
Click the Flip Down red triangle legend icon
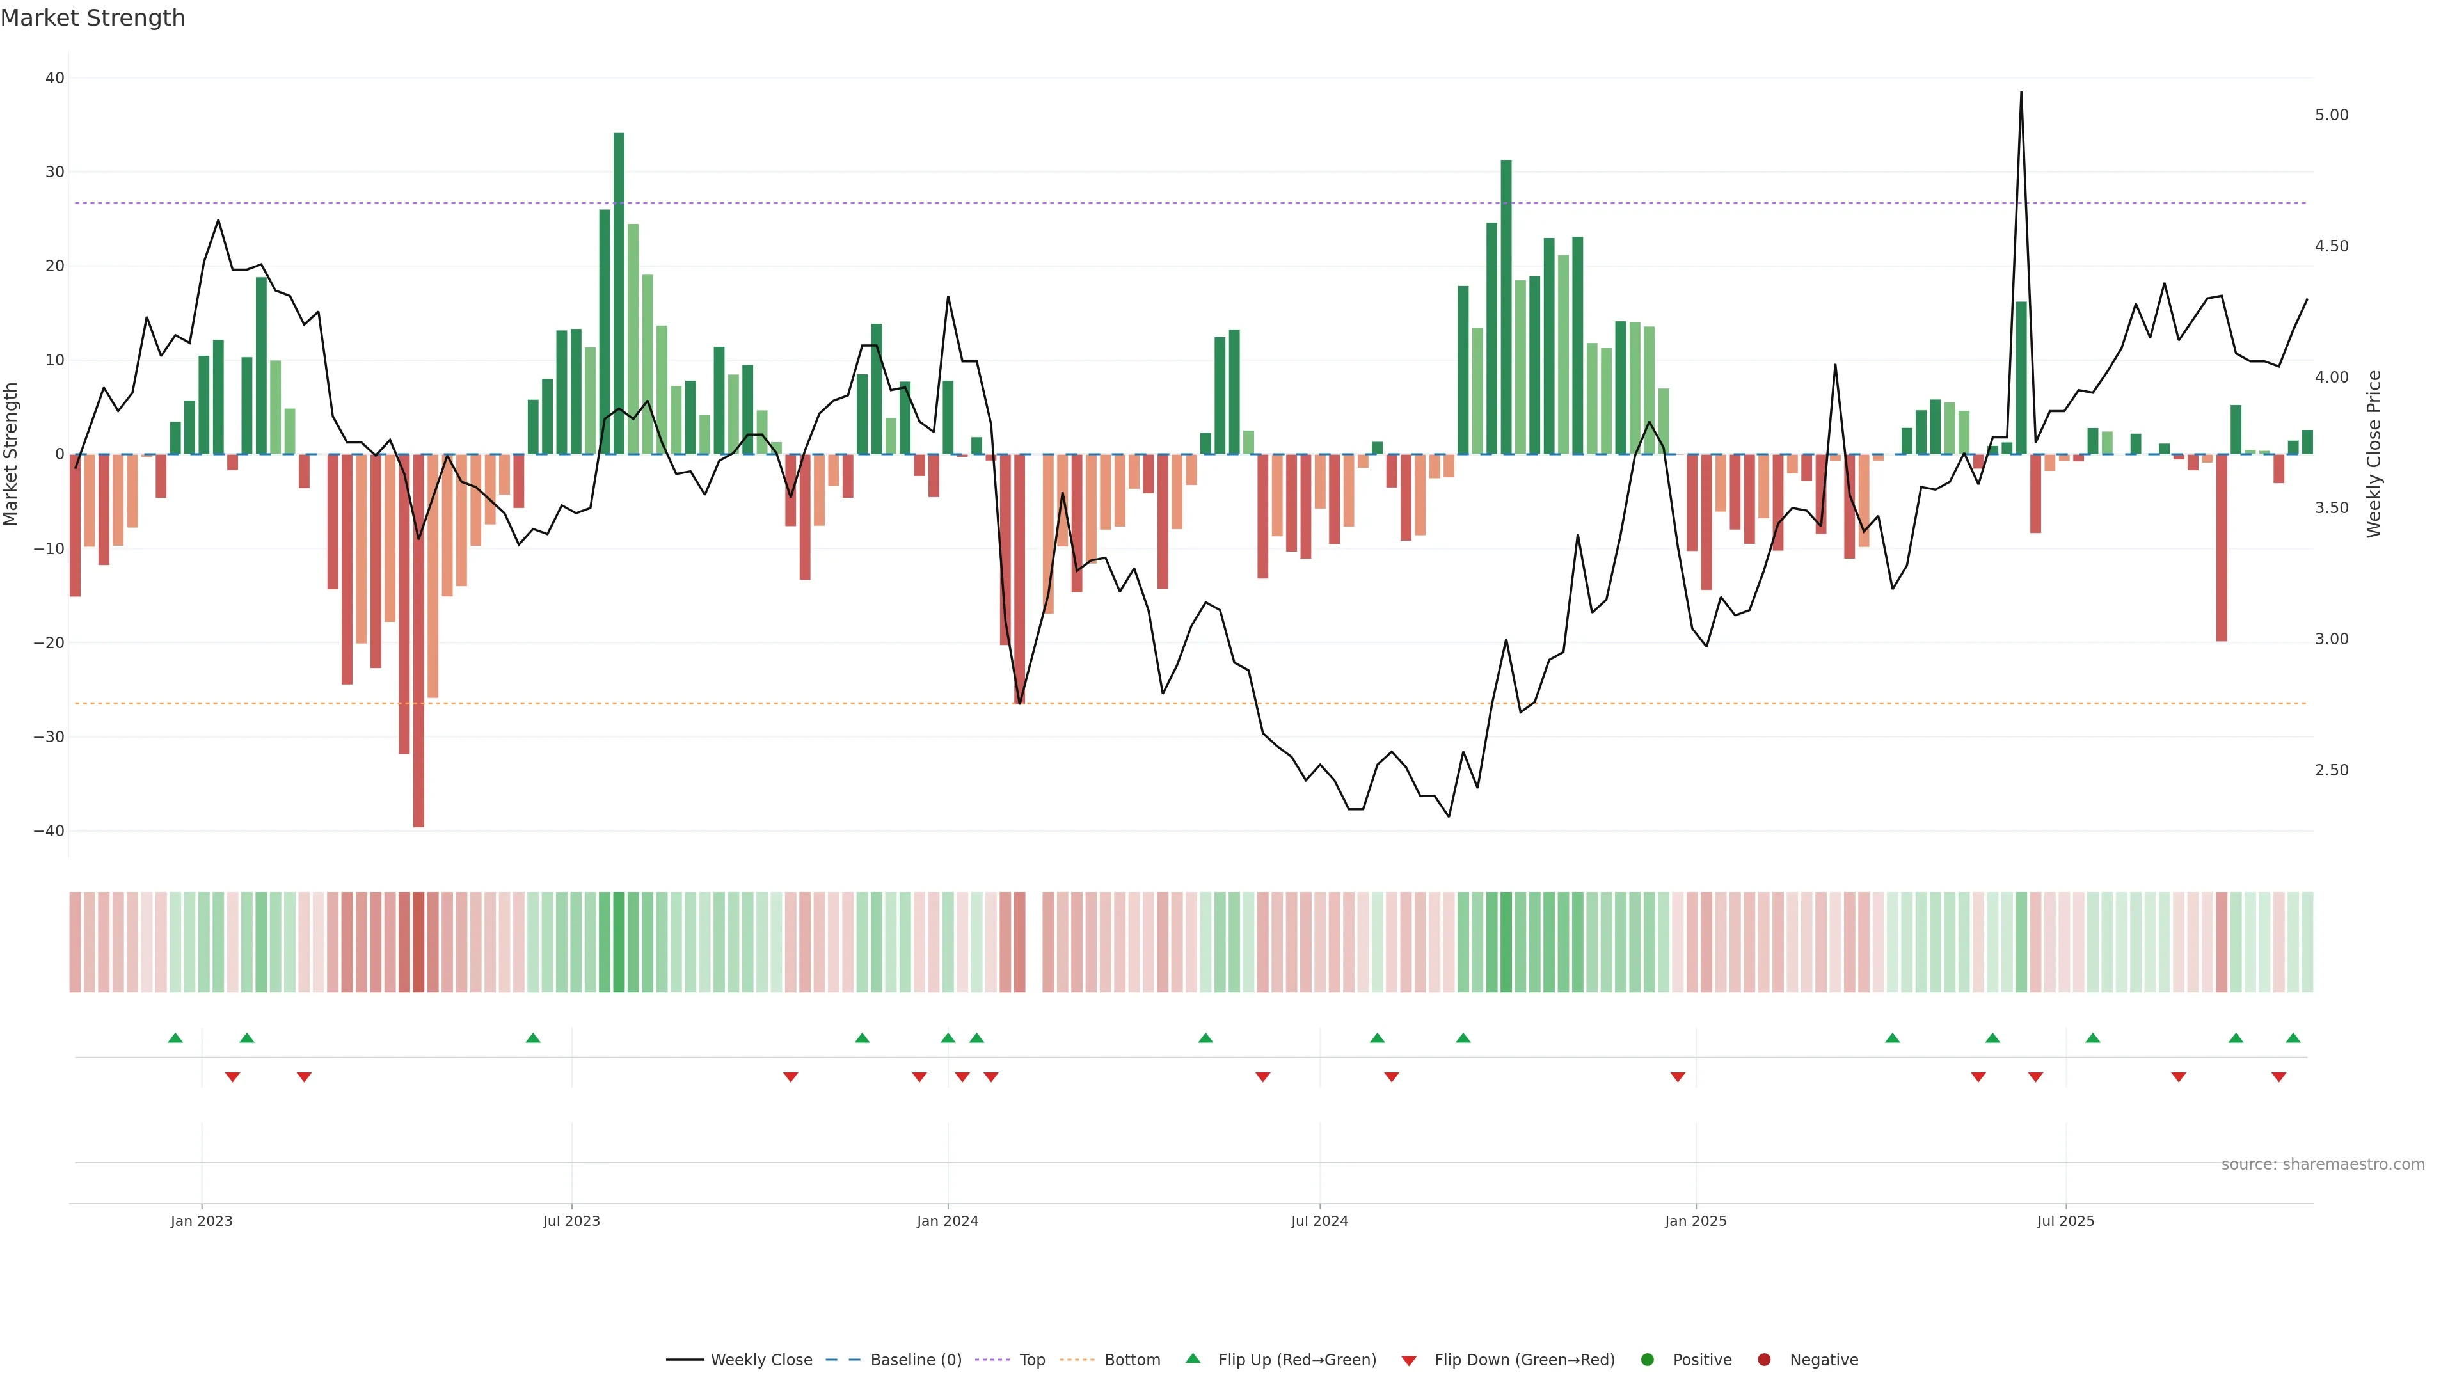1409,1360
